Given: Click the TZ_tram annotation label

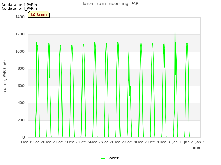Looking at the screenshot, I should coord(39,14).
